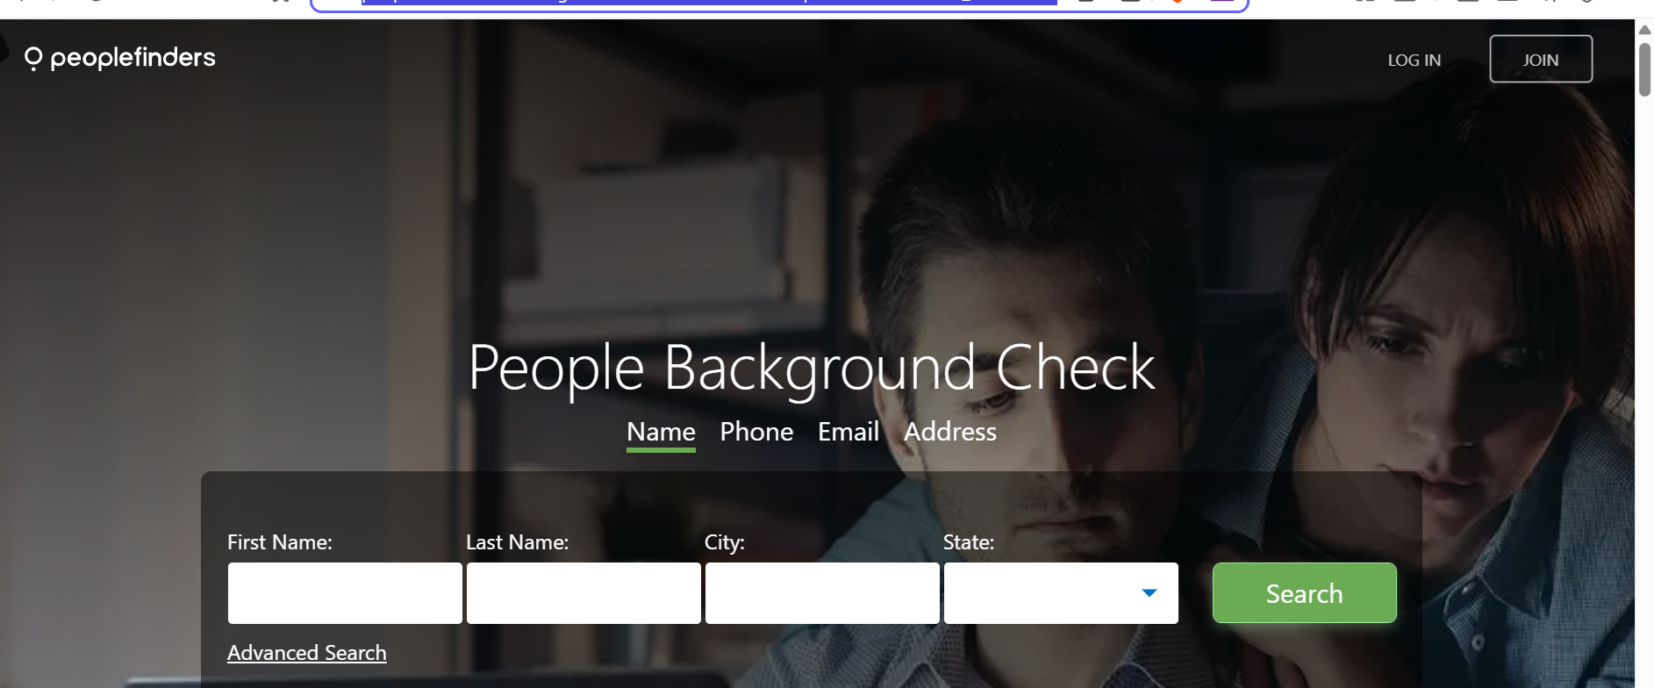Click the State label text

tap(968, 542)
